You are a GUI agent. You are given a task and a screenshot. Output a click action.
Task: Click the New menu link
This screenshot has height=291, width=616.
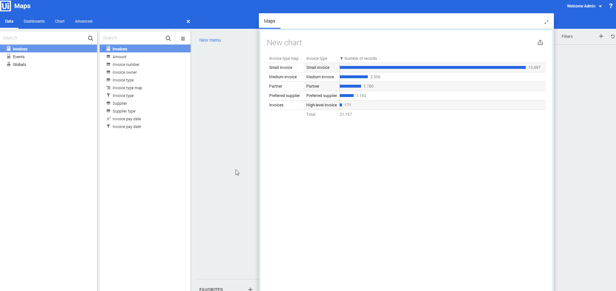pyautogui.click(x=210, y=40)
